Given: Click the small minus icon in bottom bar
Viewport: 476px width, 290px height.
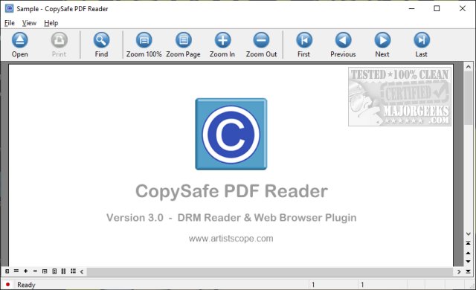Looking at the screenshot, I should (35, 271).
